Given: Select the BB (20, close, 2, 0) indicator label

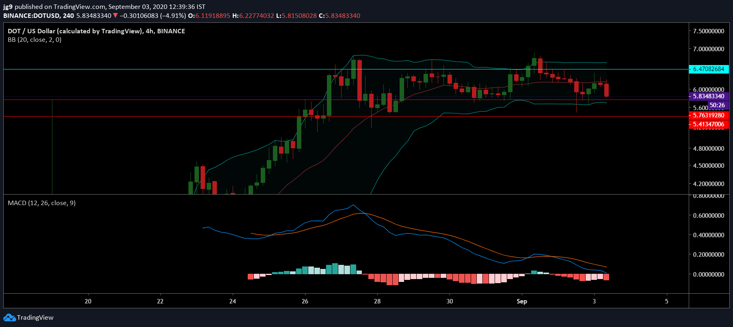Looking at the screenshot, I should pyautogui.click(x=35, y=39).
